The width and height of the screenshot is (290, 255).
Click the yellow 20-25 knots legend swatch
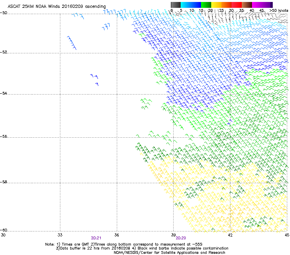pyautogui.click(x=216, y=5)
